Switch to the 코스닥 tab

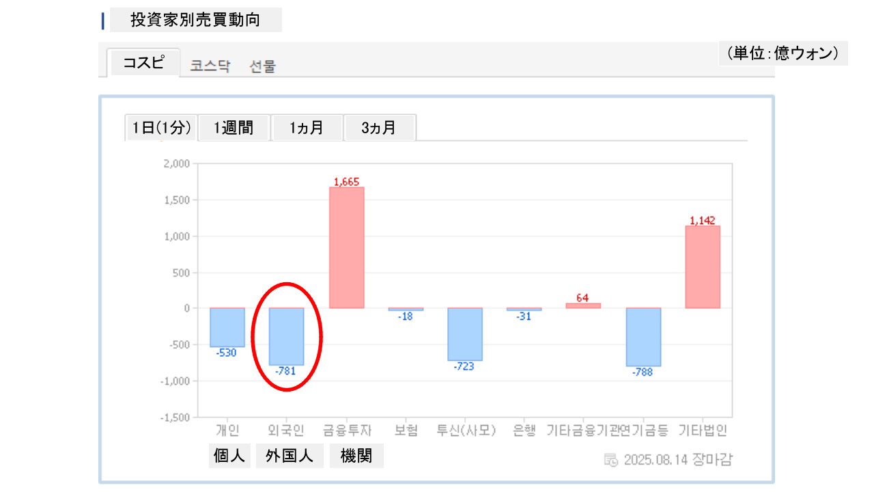coord(210,66)
